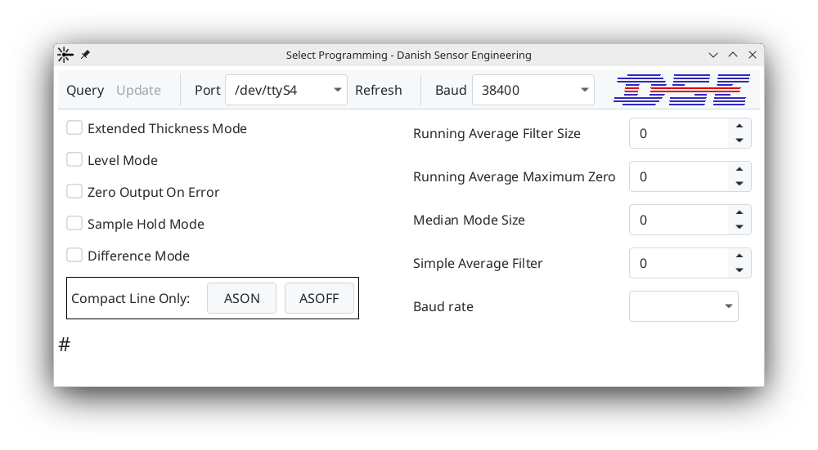Click Refresh in the toolbar
The height and width of the screenshot is (450, 818).
(x=379, y=90)
